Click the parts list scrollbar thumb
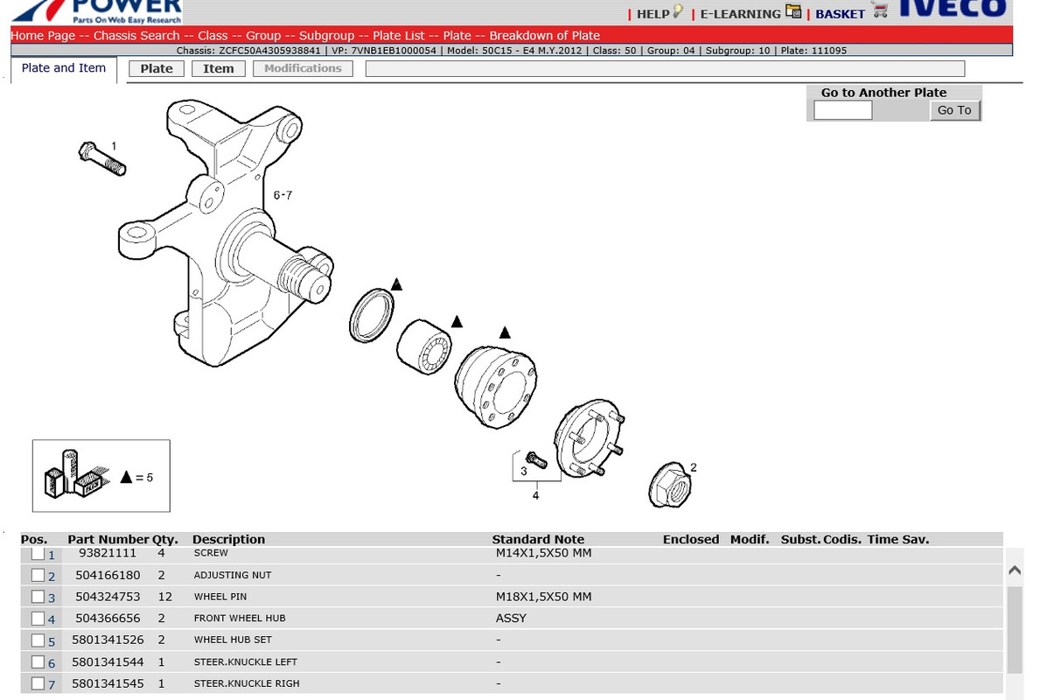Viewport: 1047px width, 700px height. tap(1015, 630)
